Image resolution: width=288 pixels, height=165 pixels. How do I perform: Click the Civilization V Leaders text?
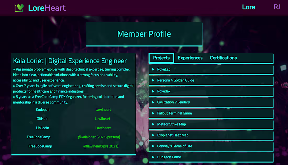click(x=173, y=102)
